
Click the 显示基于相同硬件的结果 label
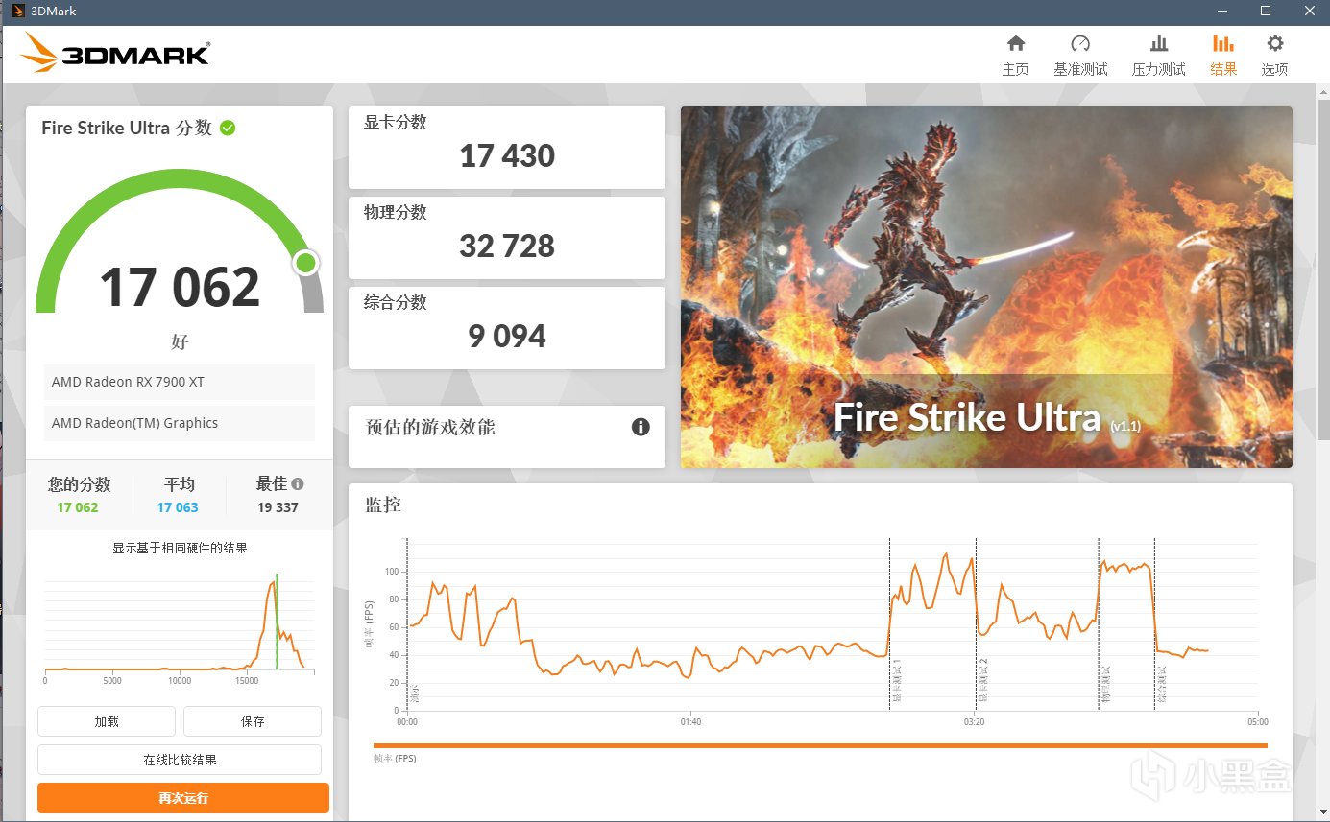pos(180,548)
